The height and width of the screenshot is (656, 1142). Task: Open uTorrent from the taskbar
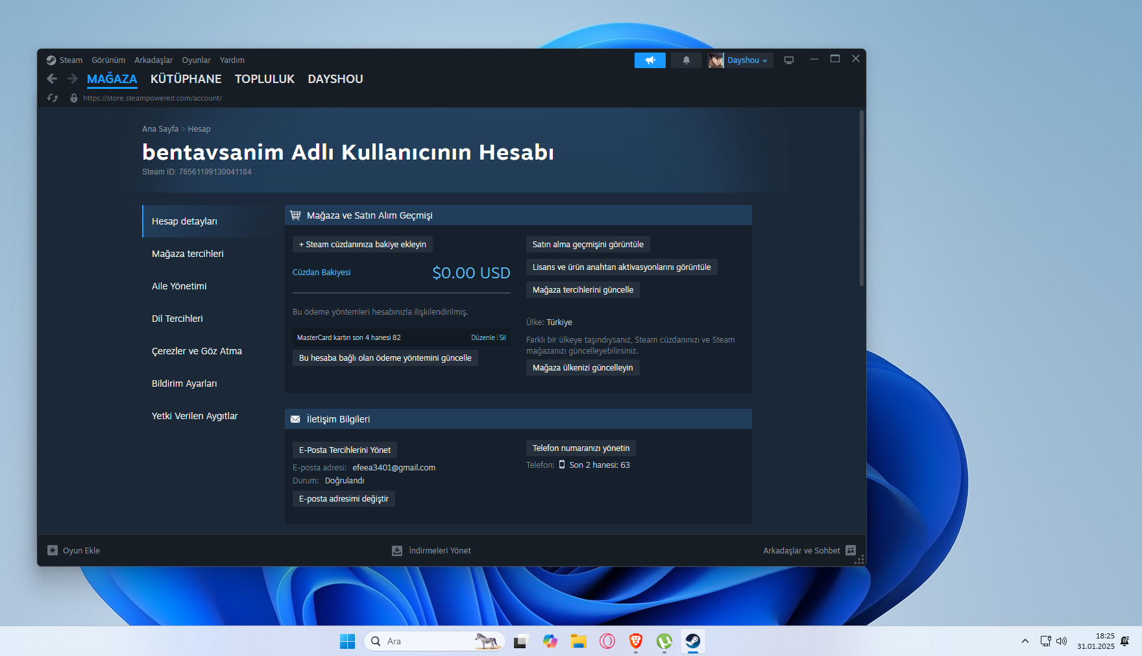(664, 641)
